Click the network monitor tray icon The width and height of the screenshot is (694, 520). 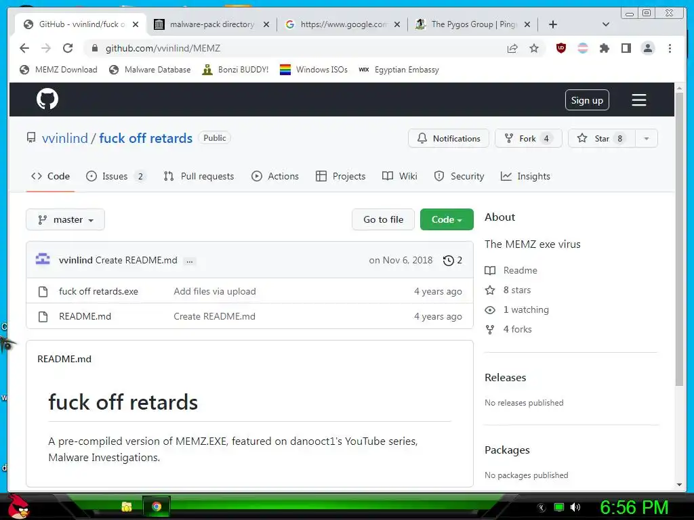pos(559,507)
